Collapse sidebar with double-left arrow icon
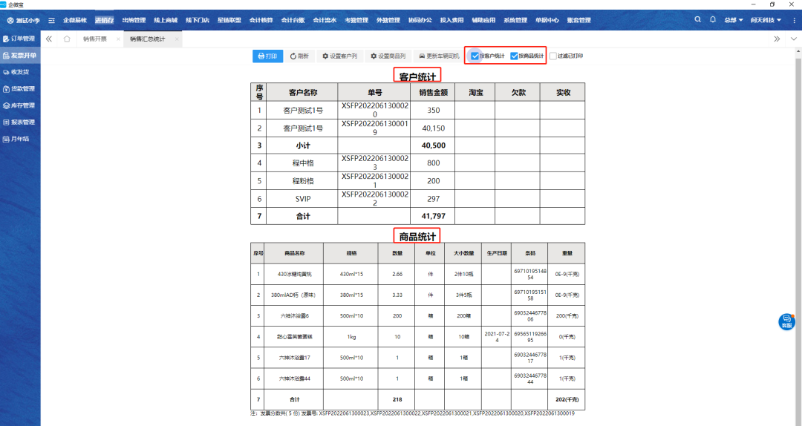 coord(49,39)
